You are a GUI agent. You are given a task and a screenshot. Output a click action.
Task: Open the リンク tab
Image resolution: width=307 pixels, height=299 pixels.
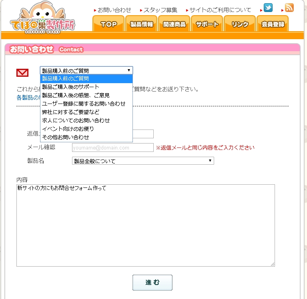[240, 24]
